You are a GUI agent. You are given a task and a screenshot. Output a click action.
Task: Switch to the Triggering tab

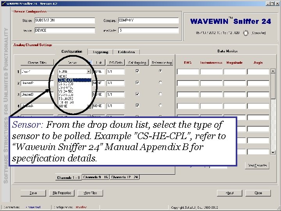coord(100,52)
